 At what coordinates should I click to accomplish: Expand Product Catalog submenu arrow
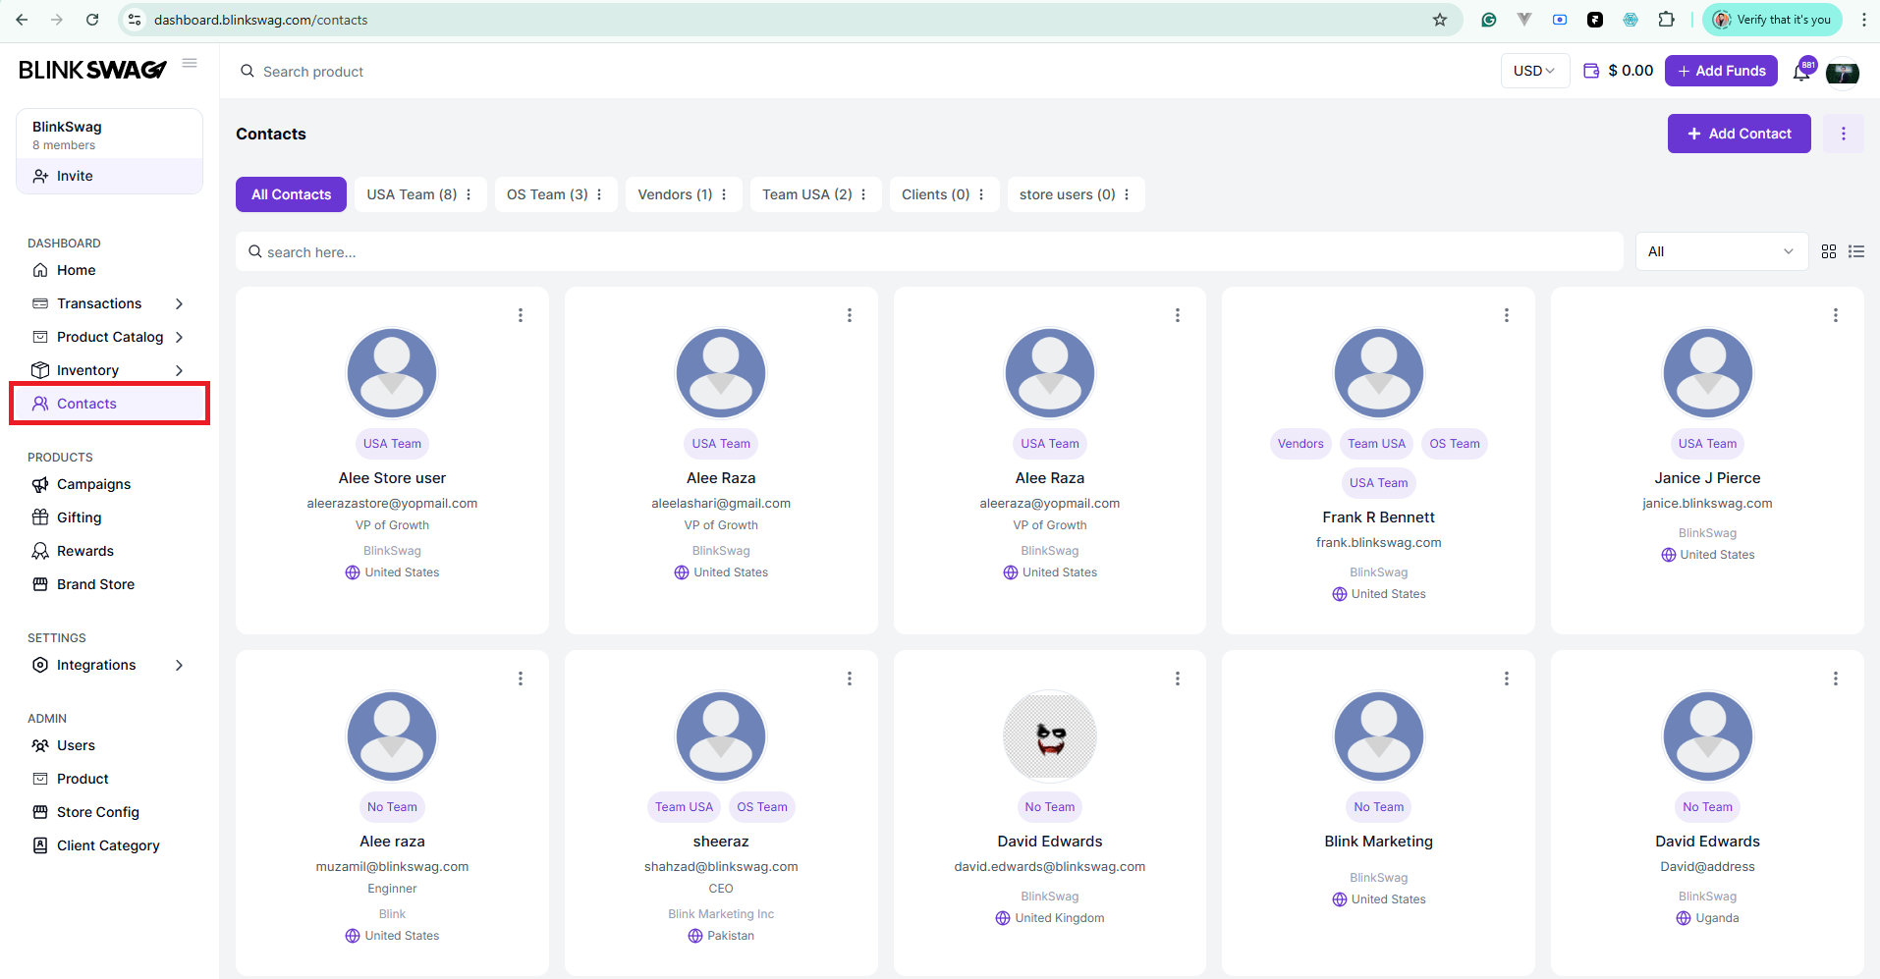point(179,337)
